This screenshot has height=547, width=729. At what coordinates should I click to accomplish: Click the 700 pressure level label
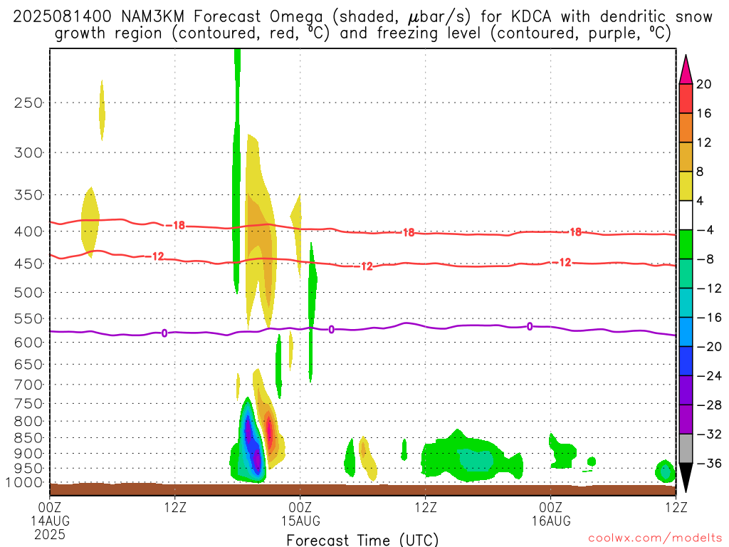[x=28, y=385]
